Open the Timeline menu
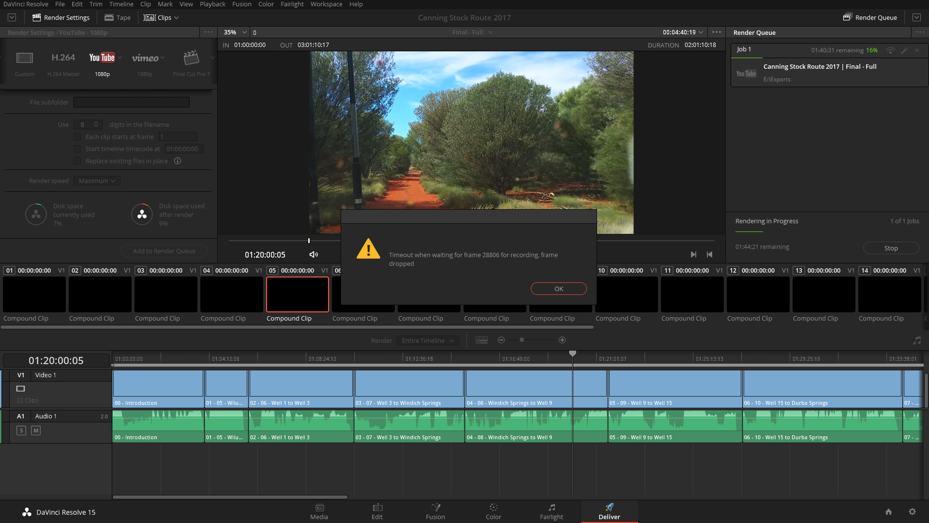This screenshot has height=523, width=929. [121, 4]
